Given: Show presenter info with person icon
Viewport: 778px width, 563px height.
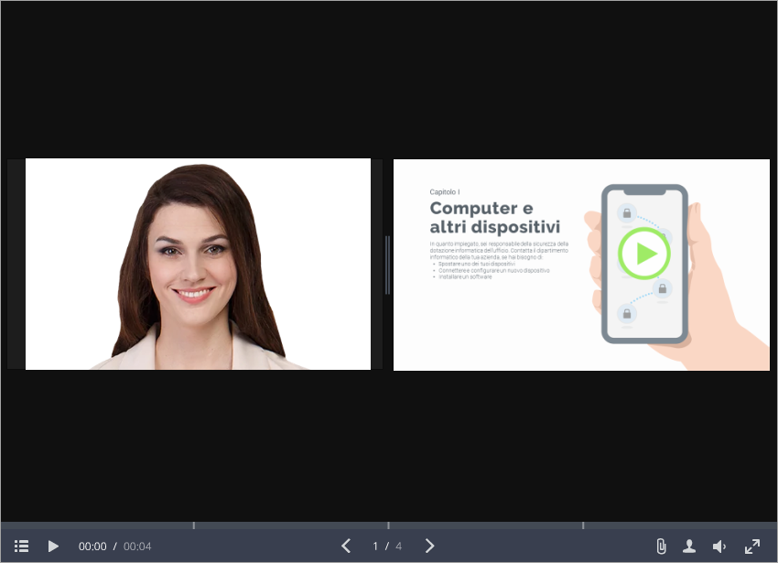Looking at the screenshot, I should [689, 547].
